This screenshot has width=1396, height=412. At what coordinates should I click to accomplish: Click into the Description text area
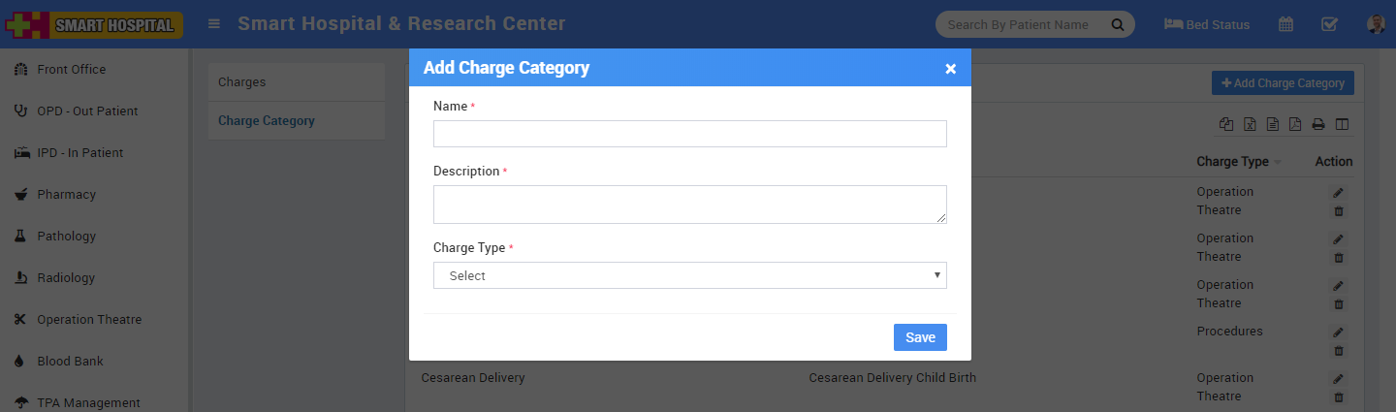point(689,205)
